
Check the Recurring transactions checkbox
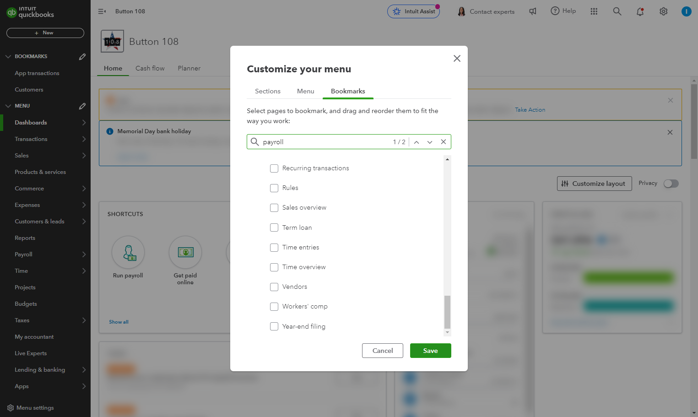coord(274,168)
